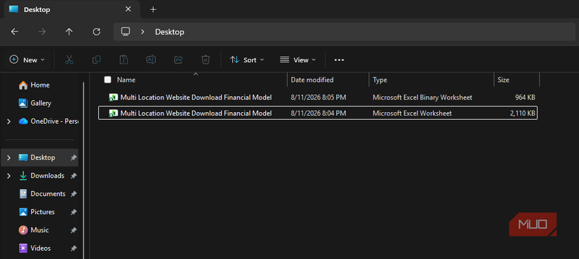Click the pin icon beside Music

(x=74, y=230)
